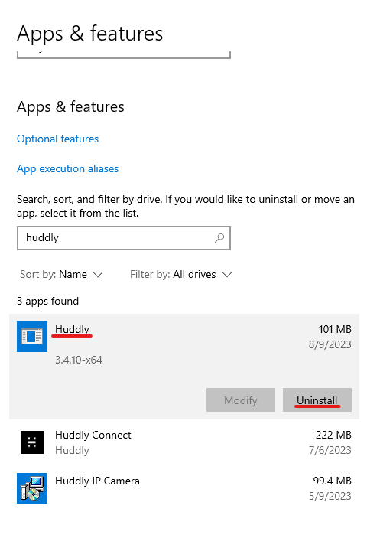The image size is (380, 535).
Task: Click the Huddly app blue window icon
Action: 32,337
